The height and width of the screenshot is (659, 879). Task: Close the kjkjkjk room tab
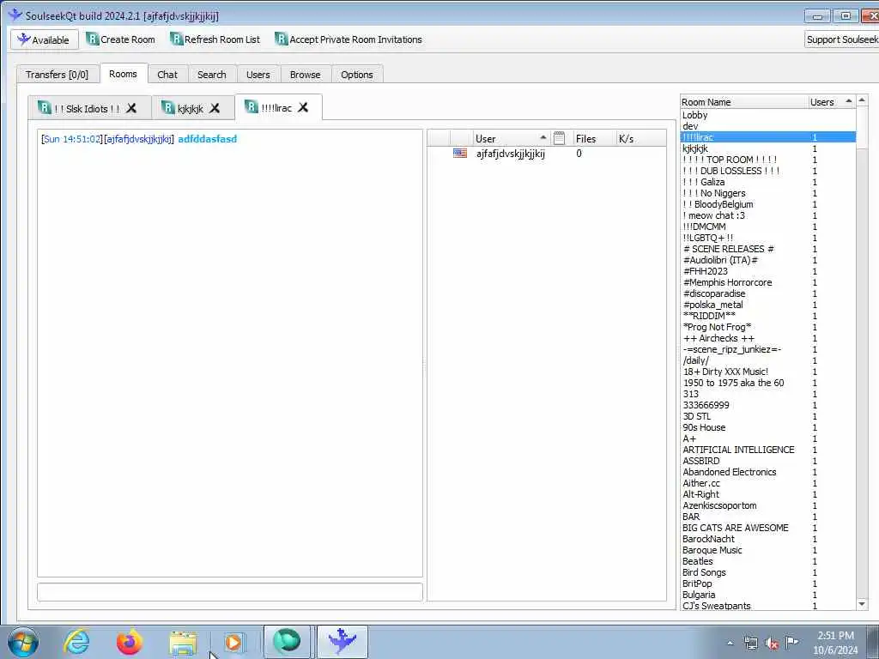point(215,108)
